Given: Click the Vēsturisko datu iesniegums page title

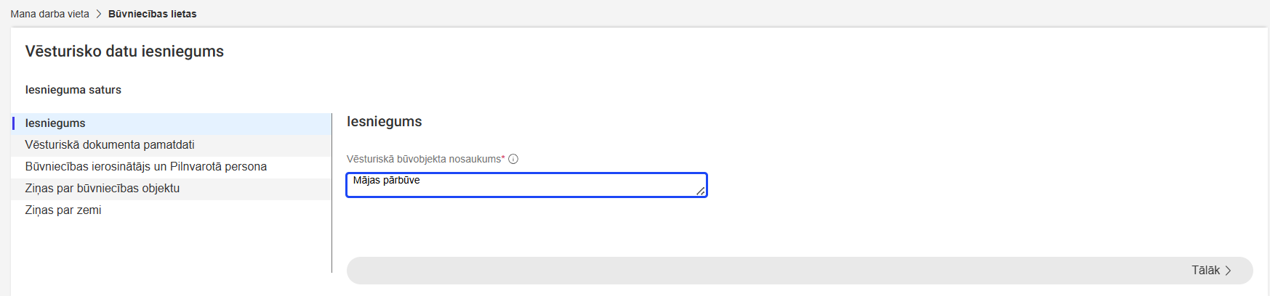Looking at the screenshot, I should point(124,52).
